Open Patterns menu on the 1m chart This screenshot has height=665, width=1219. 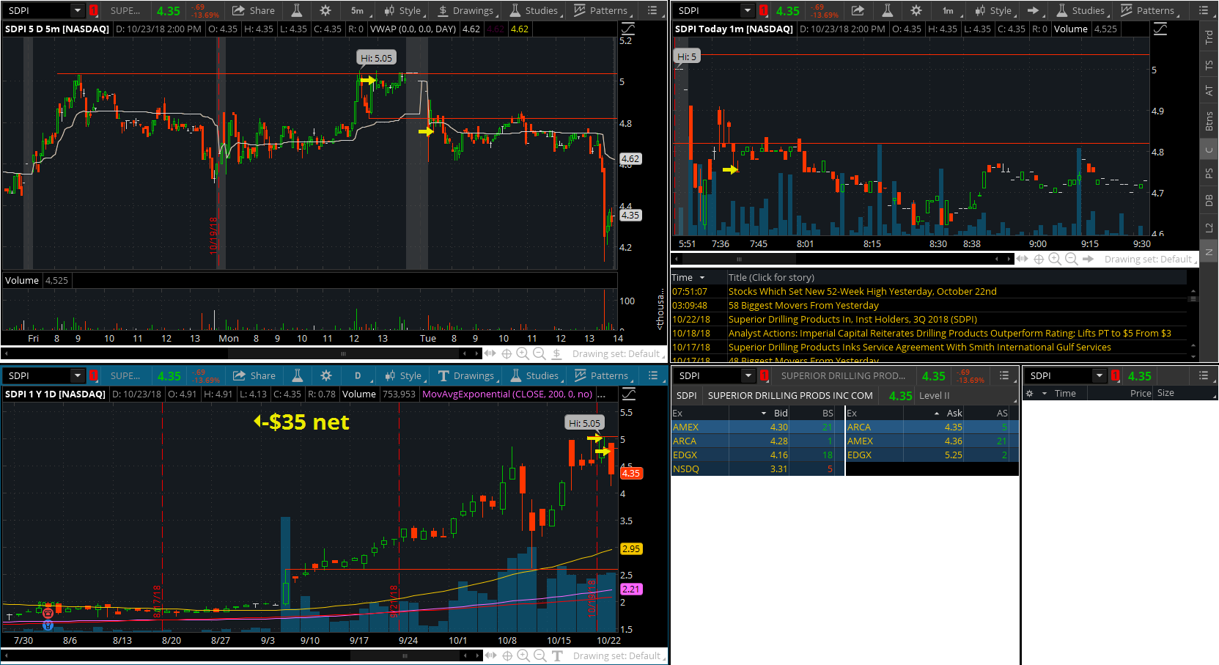pos(1148,10)
